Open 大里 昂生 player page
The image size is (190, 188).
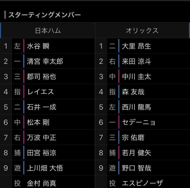click(x=137, y=46)
